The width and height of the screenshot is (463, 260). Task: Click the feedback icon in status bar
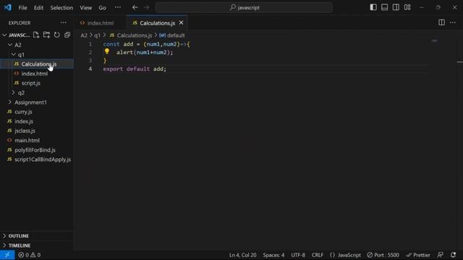point(441,255)
